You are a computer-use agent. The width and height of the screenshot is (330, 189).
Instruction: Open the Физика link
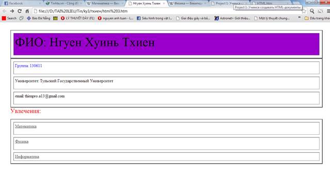[22, 141]
